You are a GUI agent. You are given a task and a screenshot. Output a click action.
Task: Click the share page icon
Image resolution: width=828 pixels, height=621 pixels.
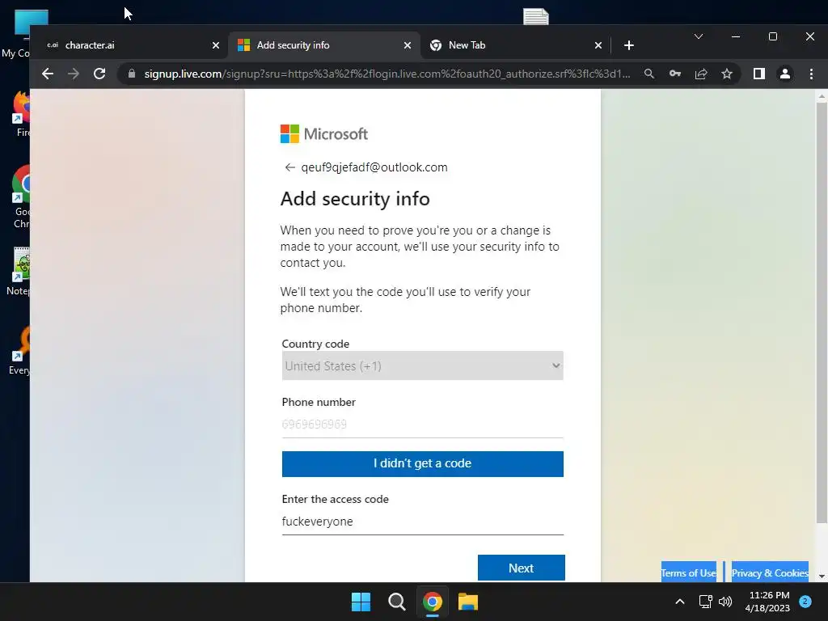pyautogui.click(x=701, y=74)
